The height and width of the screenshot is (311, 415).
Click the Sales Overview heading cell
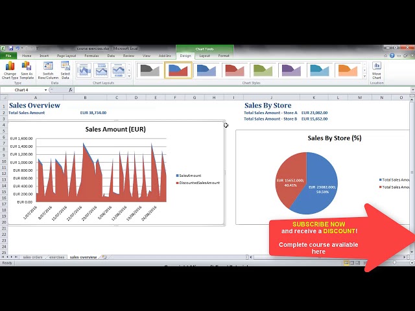pyautogui.click(x=34, y=105)
